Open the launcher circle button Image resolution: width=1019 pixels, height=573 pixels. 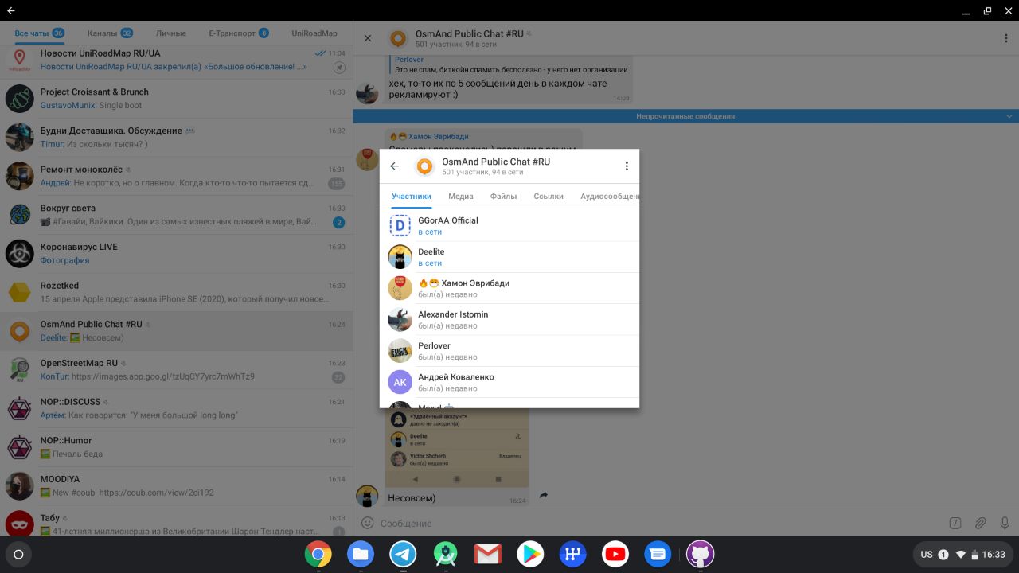[19, 555]
